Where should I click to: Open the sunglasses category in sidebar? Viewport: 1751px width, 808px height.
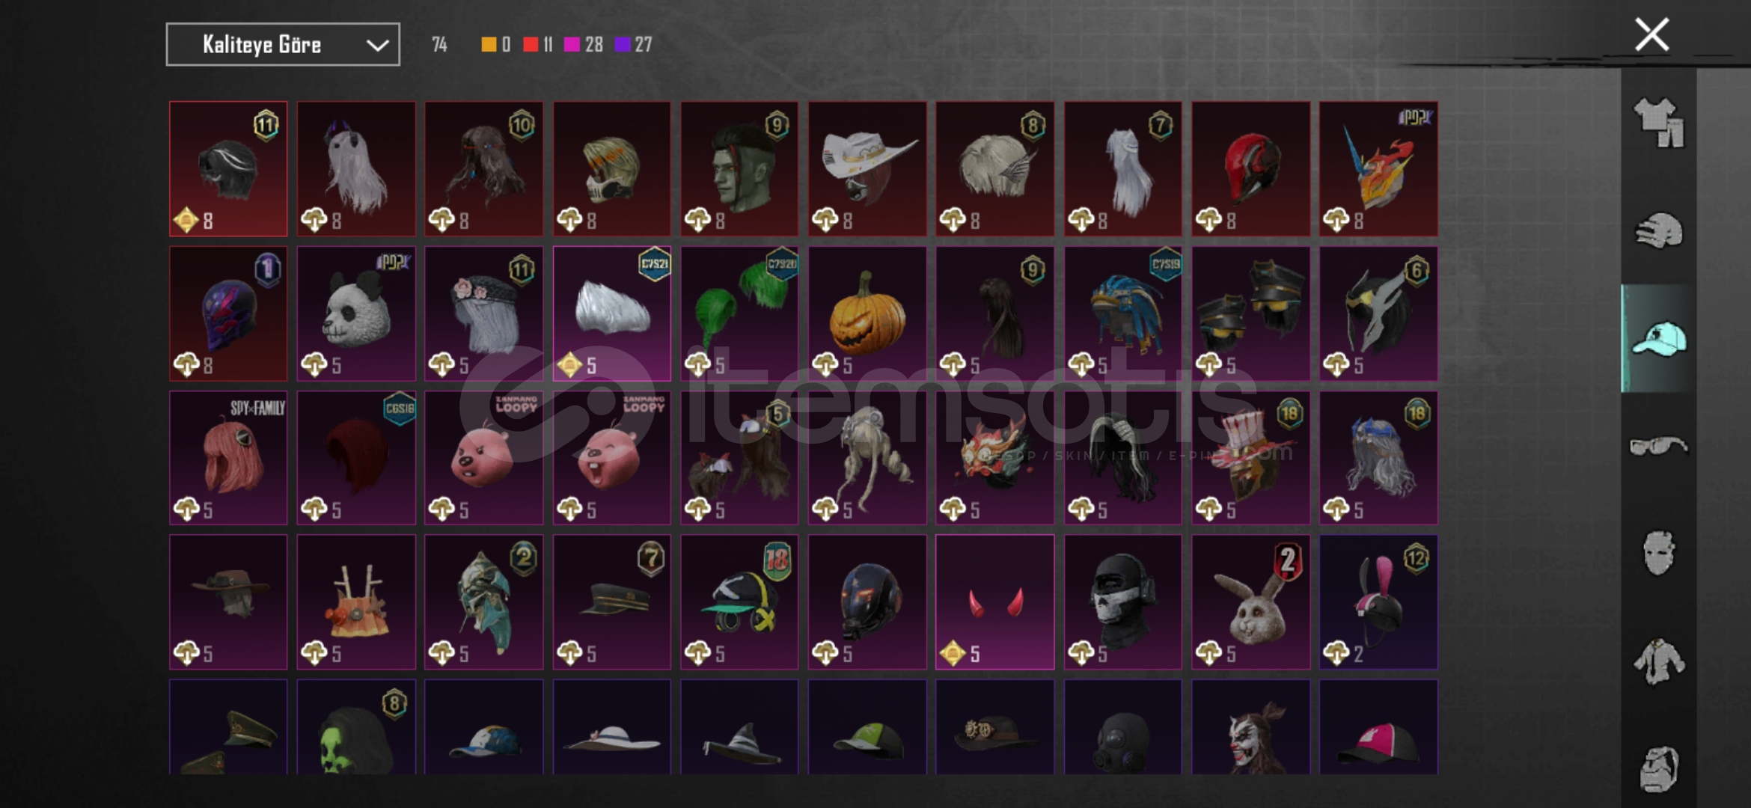pos(1658,446)
